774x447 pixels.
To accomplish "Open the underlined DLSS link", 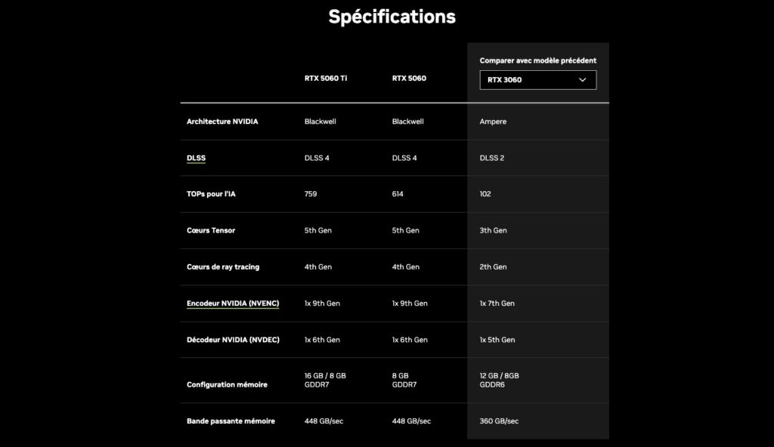I will pyautogui.click(x=196, y=158).
